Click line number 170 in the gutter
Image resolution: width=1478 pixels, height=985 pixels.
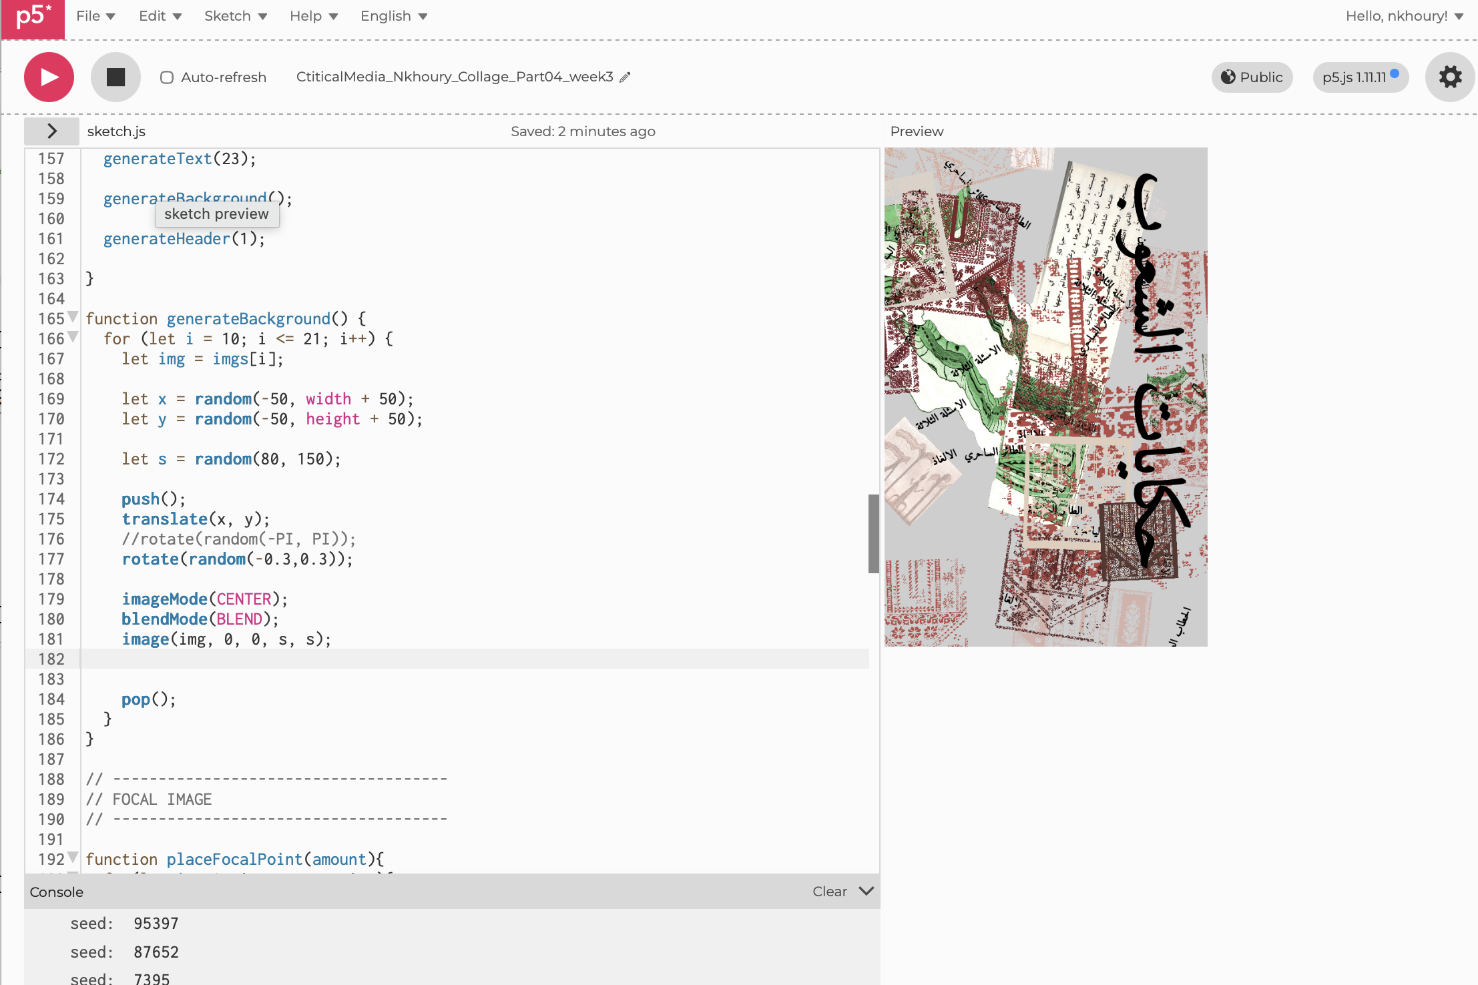(51, 419)
